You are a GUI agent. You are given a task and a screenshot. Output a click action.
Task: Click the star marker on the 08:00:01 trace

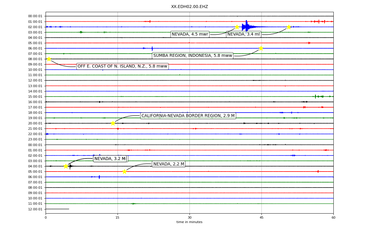[49, 59]
